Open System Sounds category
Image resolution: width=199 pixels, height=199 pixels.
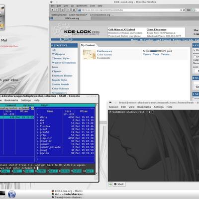click(x=61, y=84)
